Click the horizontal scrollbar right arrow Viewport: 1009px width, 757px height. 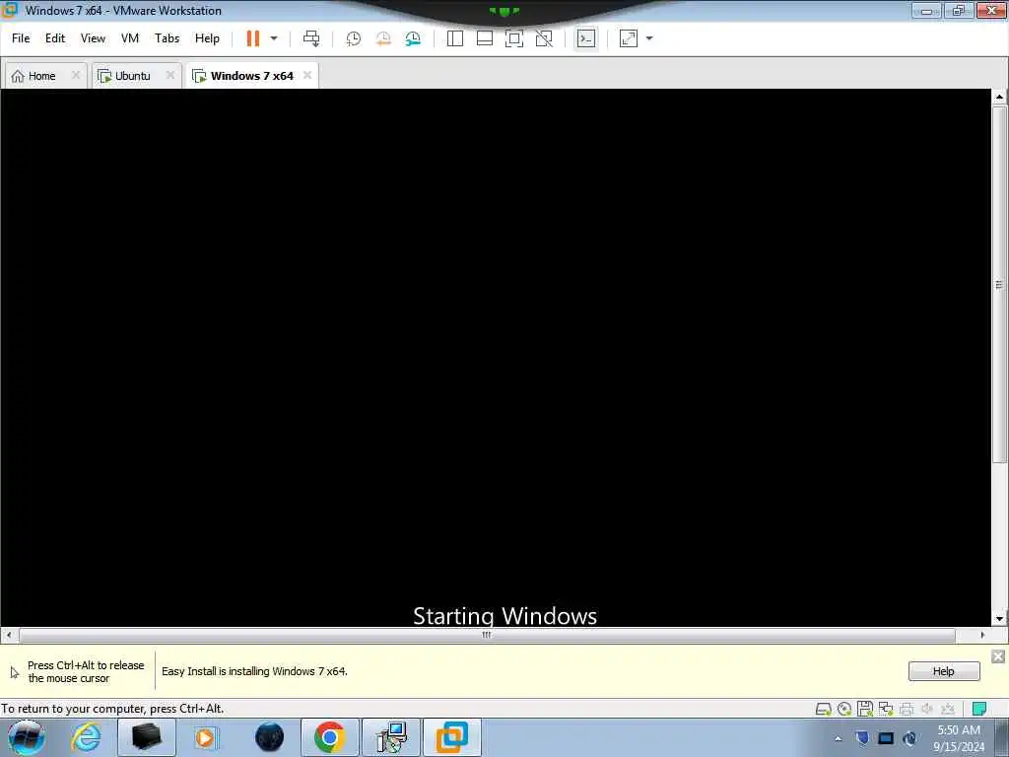pos(982,636)
